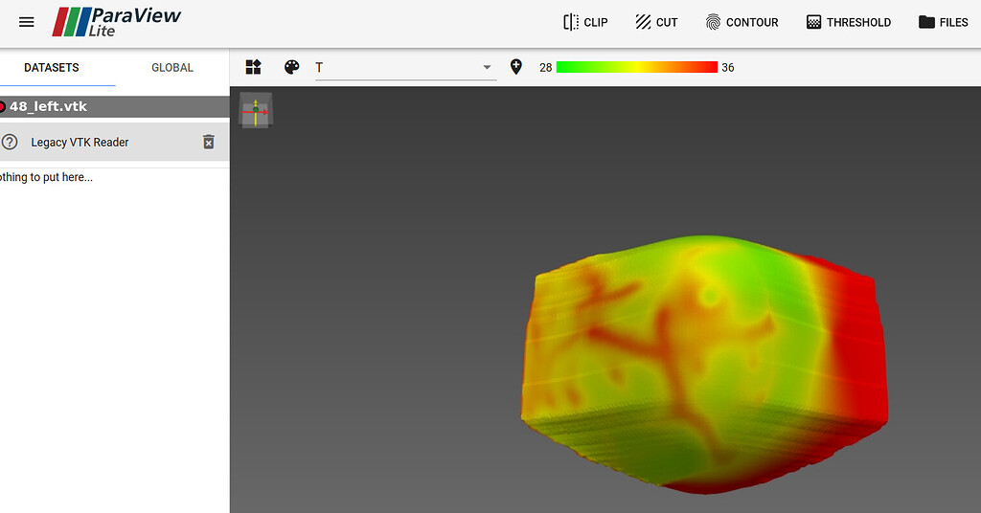Image resolution: width=981 pixels, height=513 pixels.
Task: Open the Threshold filter
Action: (x=848, y=22)
